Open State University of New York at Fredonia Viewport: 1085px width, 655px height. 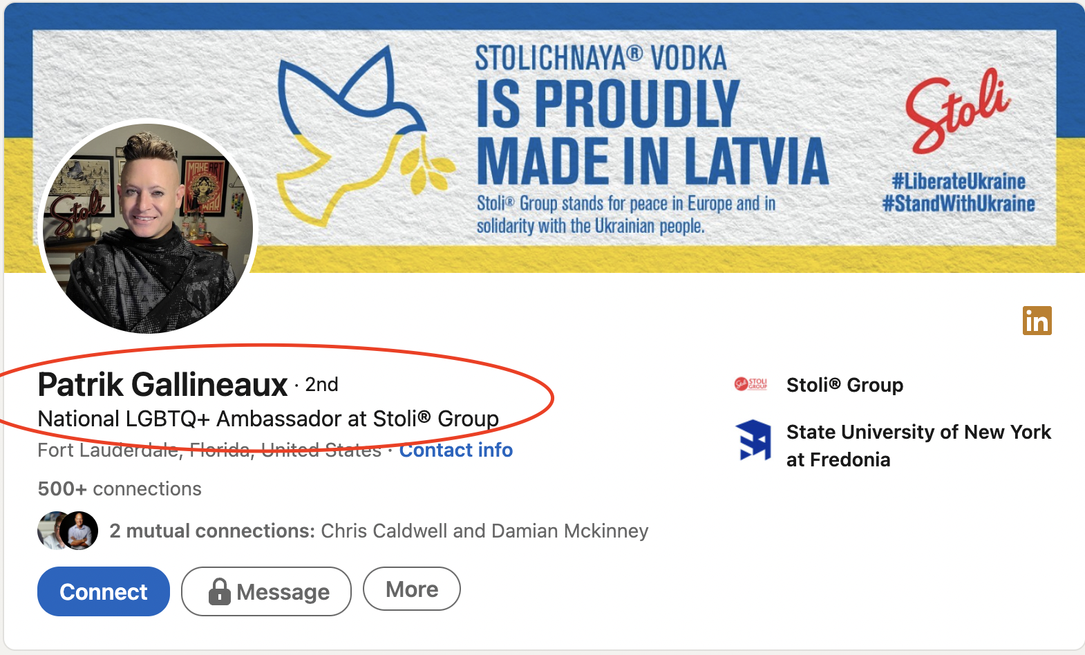point(918,446)
